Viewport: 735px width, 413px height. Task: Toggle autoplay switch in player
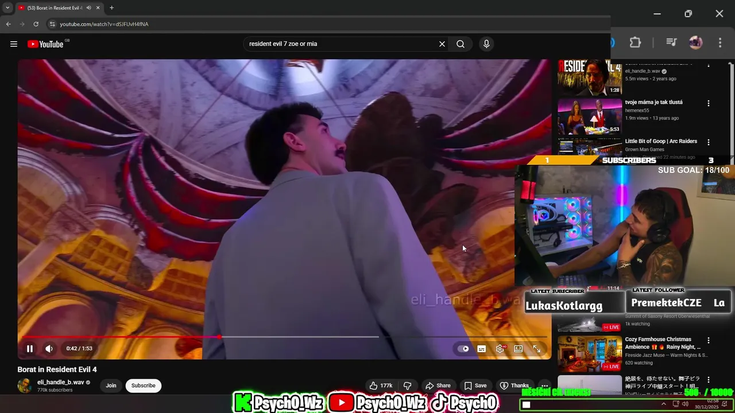[463, 349]
